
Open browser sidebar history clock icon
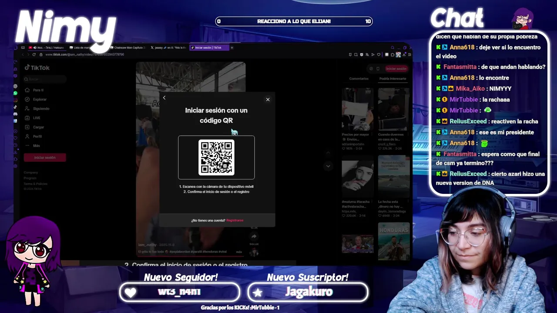16,145
